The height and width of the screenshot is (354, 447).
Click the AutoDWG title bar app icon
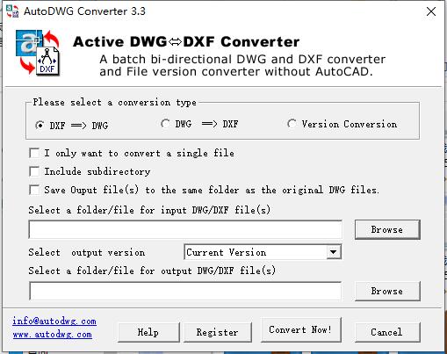click(12, 11)
